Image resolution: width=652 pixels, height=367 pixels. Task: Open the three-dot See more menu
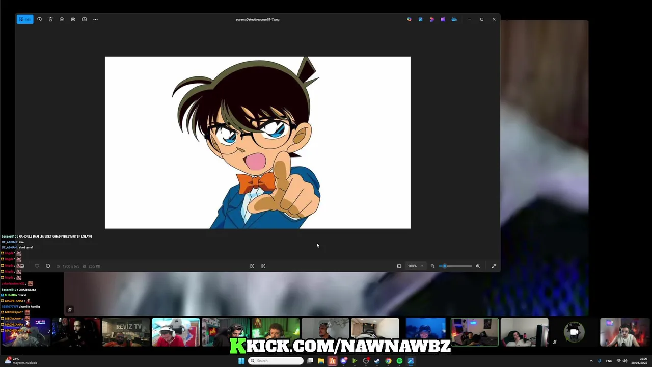[x=95, y=19]
